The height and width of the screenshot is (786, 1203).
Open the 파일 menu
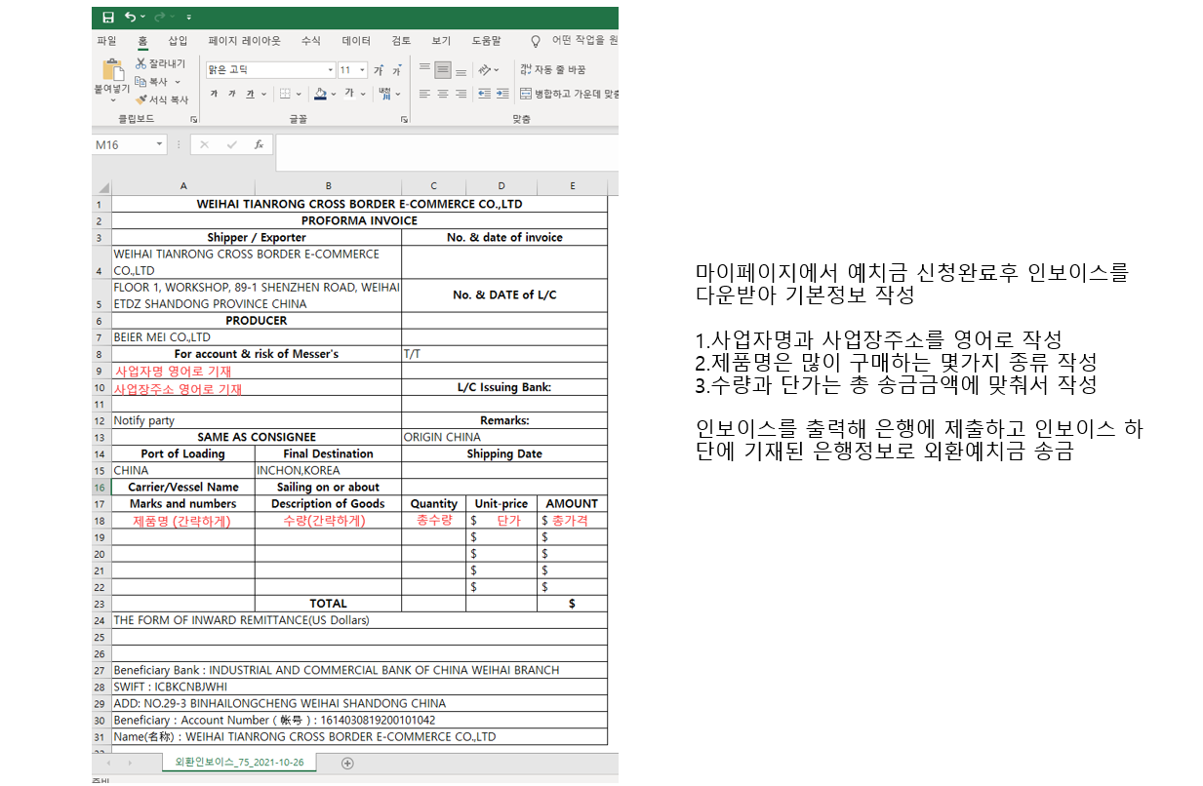coord(106,41)
